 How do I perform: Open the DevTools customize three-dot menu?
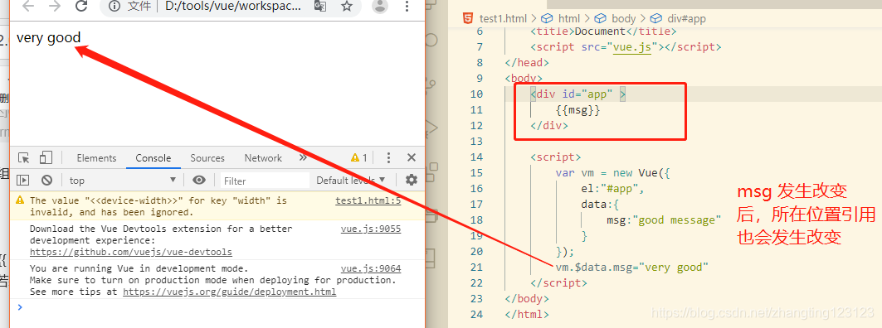pos(388,158)
